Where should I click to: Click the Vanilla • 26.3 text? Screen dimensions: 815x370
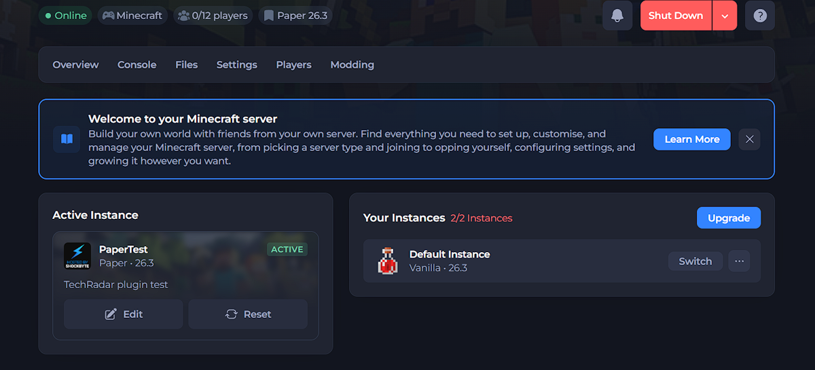pyautogui.click(x=438, y=268)
